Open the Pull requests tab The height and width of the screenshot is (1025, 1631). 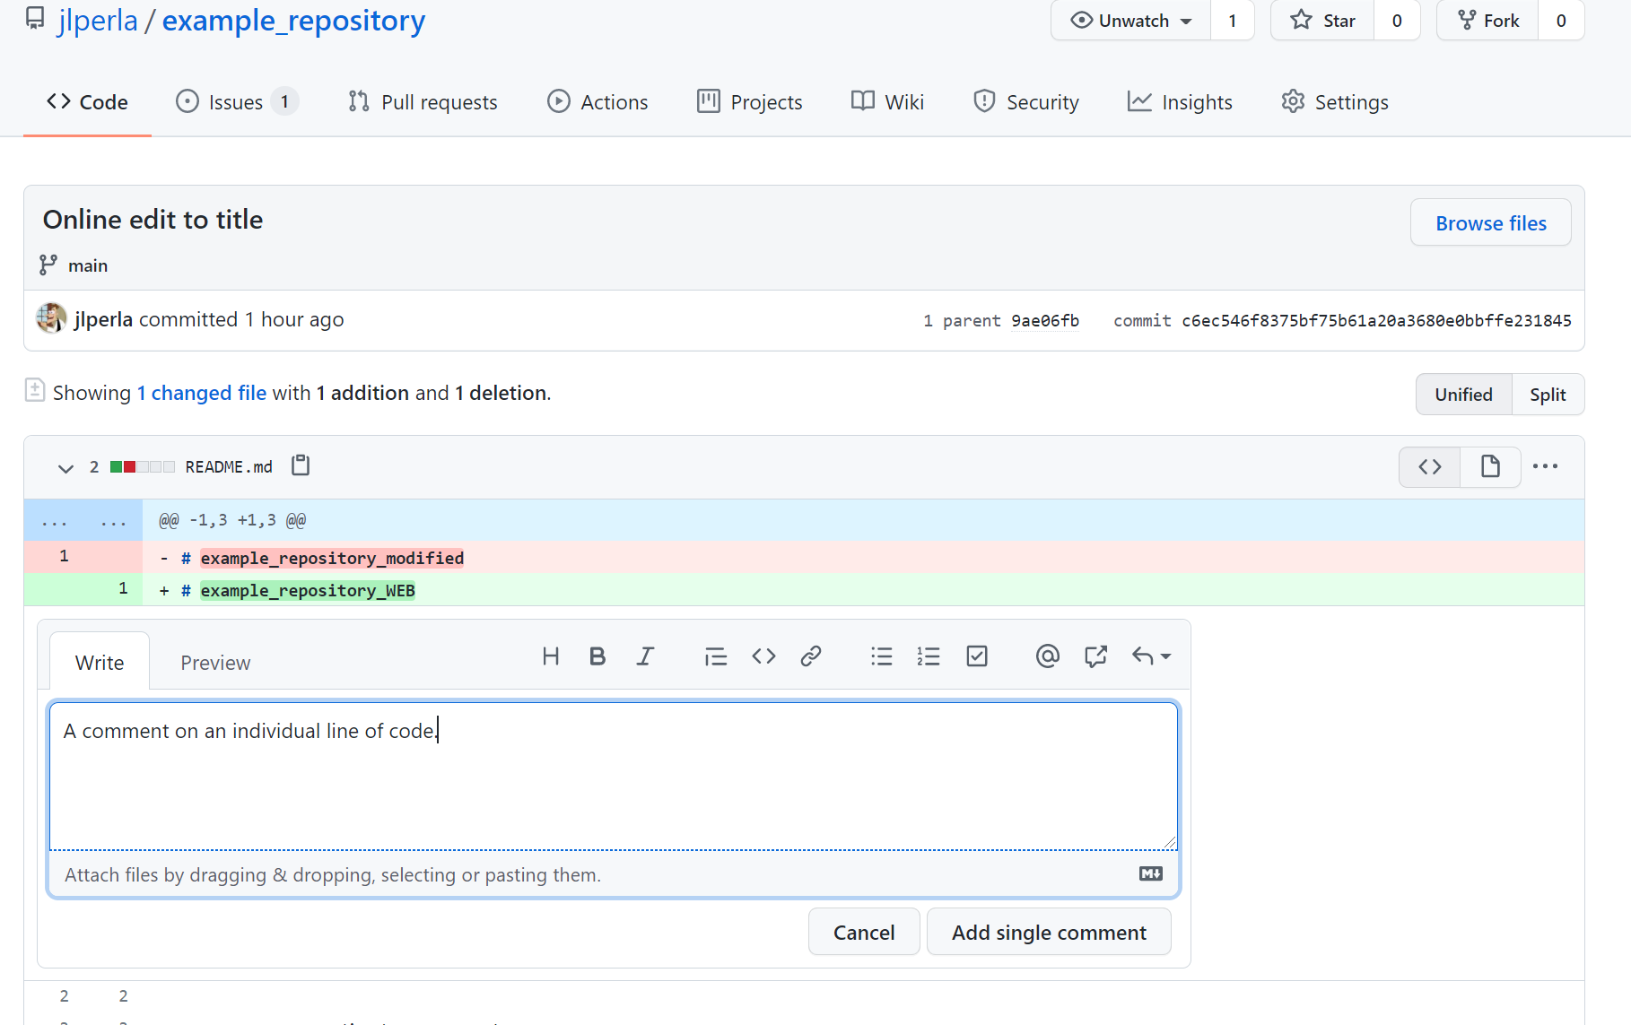(x=423, y=102)
